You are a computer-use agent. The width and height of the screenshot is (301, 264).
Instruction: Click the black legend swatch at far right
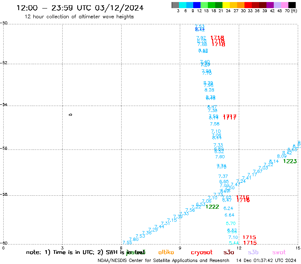(292, 5)
